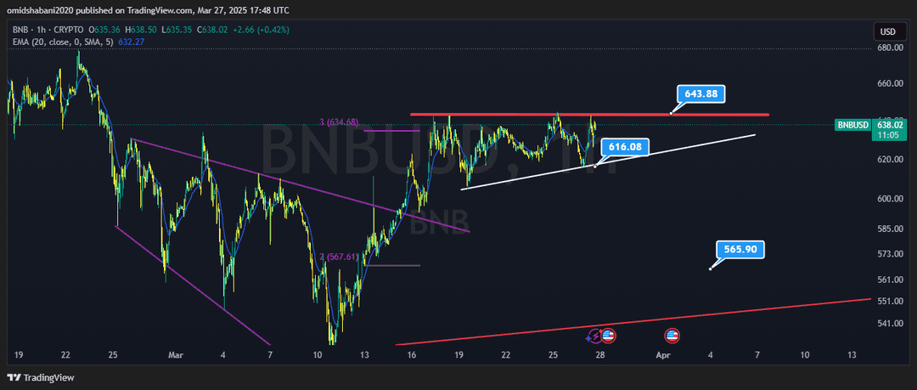Click the purple lightning event icon
The image size is (917, 390).
(x=594, y=336)
